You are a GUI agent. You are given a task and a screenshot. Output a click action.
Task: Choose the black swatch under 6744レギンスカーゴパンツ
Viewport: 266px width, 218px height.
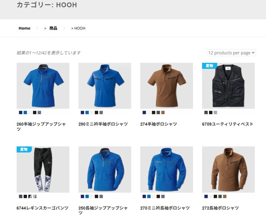tap(25, 196)
